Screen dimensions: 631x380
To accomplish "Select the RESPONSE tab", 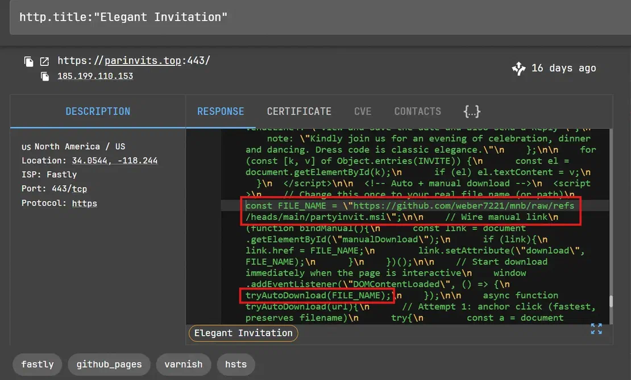I will click(221, 111).
